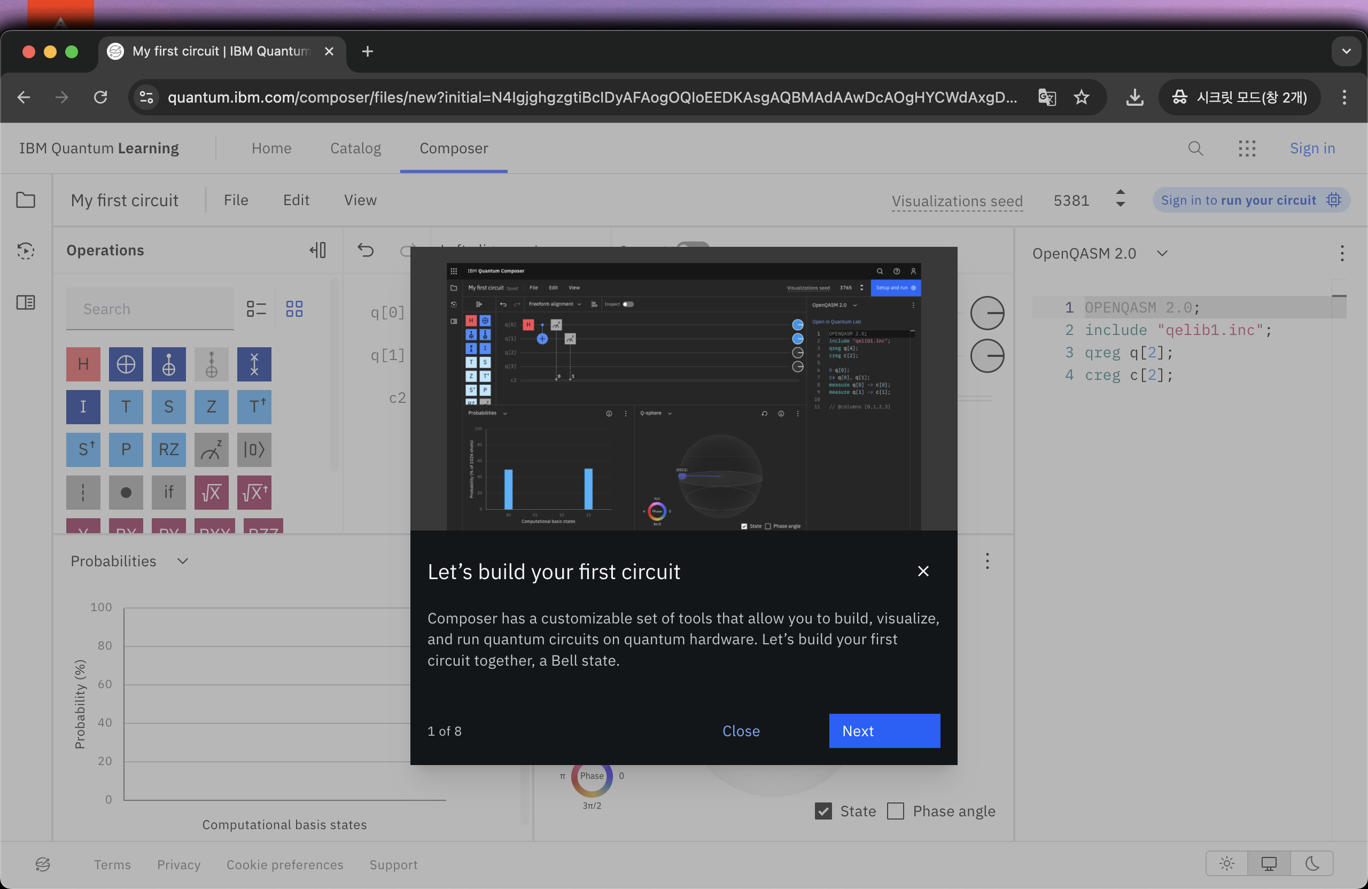This screenshot has width=1368, height=889.
Task: Switch operations to list view
Action: click(x=256, y=309)
